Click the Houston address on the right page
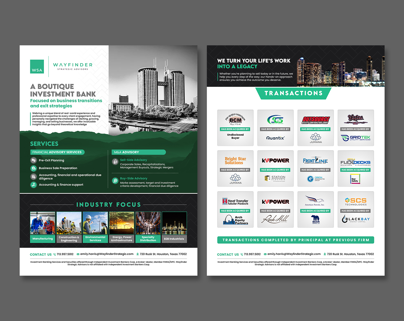Screen dimensions: 404x321 click(x=350, y=254)
